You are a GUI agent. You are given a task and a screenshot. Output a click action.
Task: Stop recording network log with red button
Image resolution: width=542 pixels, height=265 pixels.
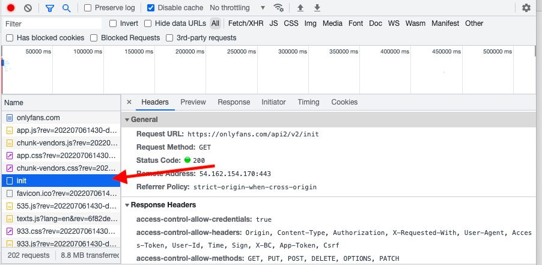point(11,8)
